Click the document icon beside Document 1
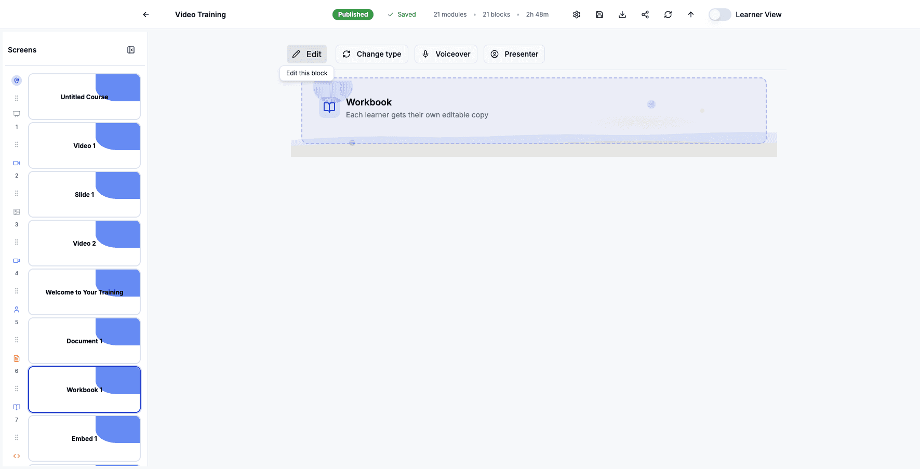Screen dimensions: 920x469 16,358
